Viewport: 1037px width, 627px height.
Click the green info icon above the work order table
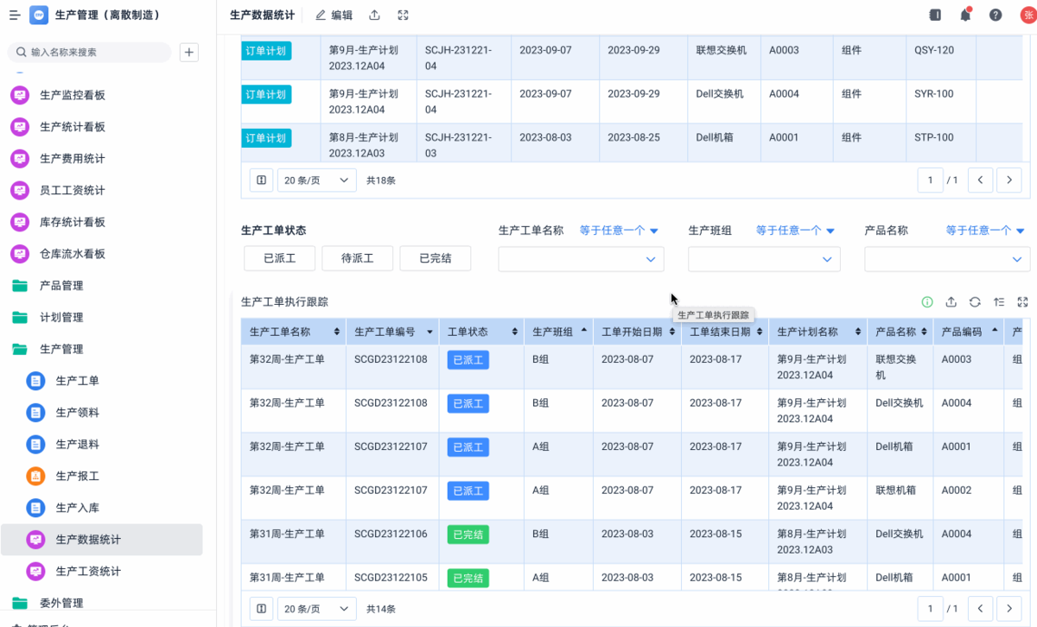pos(927,302)
